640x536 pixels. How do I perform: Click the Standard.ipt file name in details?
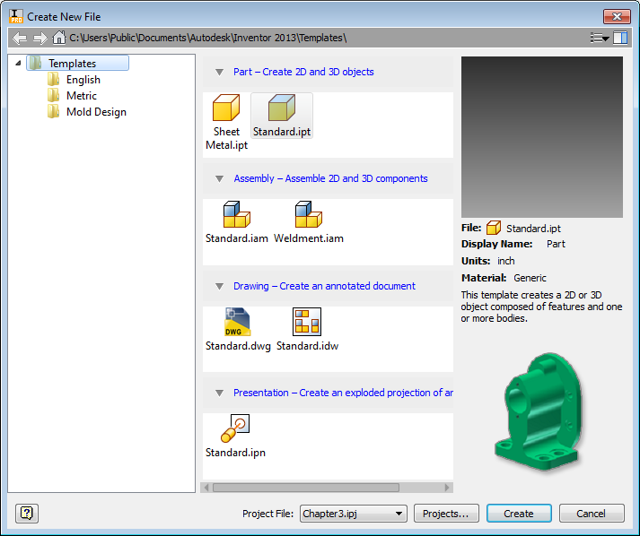click(x=533, y=229)
